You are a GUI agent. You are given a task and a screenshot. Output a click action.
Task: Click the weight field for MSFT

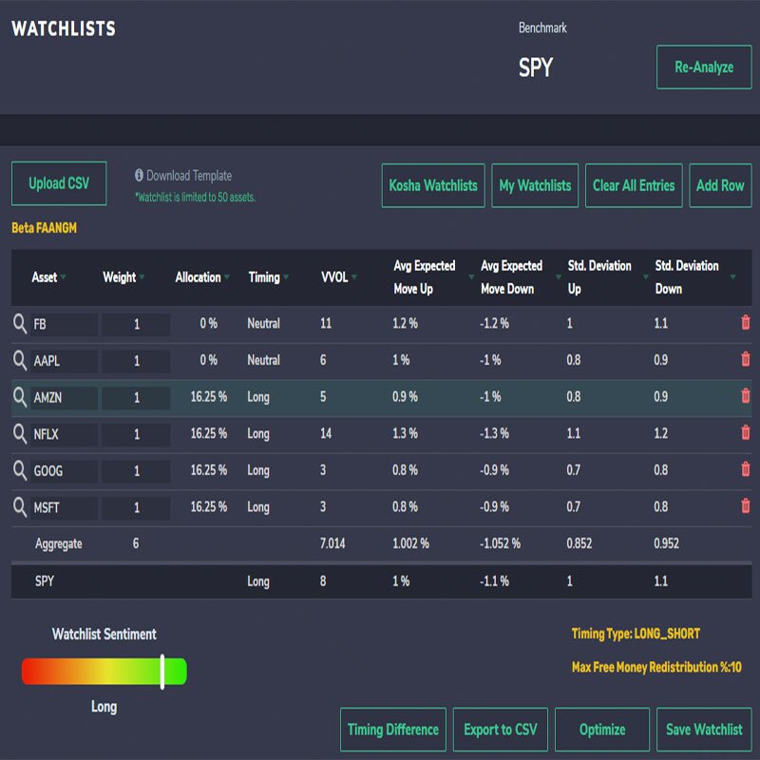pos(136,508)
